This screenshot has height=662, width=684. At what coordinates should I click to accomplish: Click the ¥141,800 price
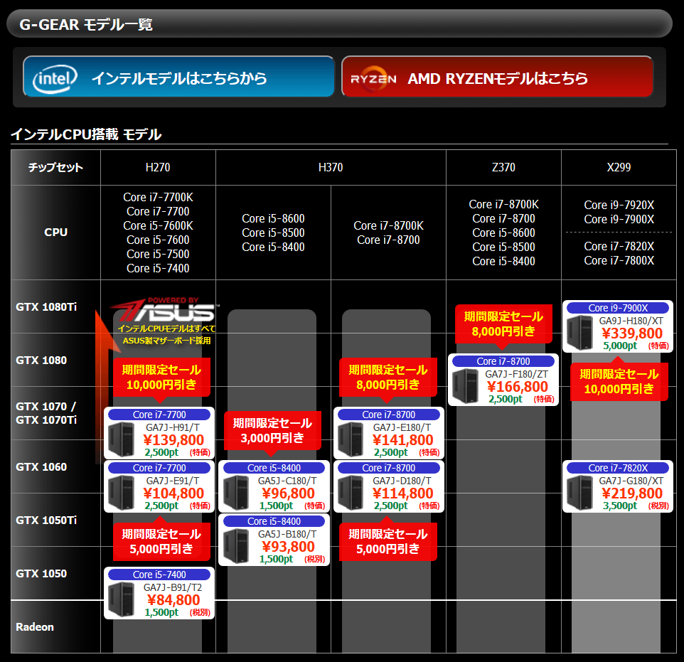[403, 440]
